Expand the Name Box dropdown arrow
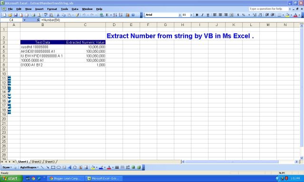 [24, 20]
